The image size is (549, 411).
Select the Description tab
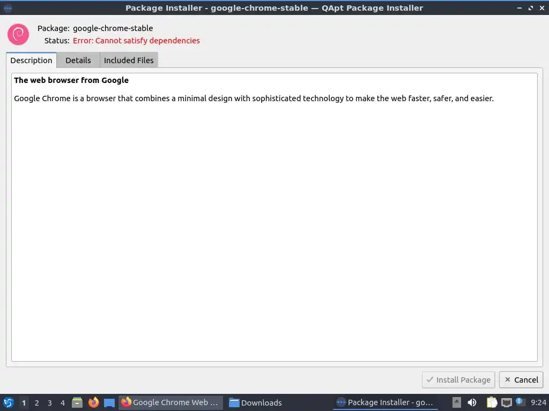pos(31,60)
